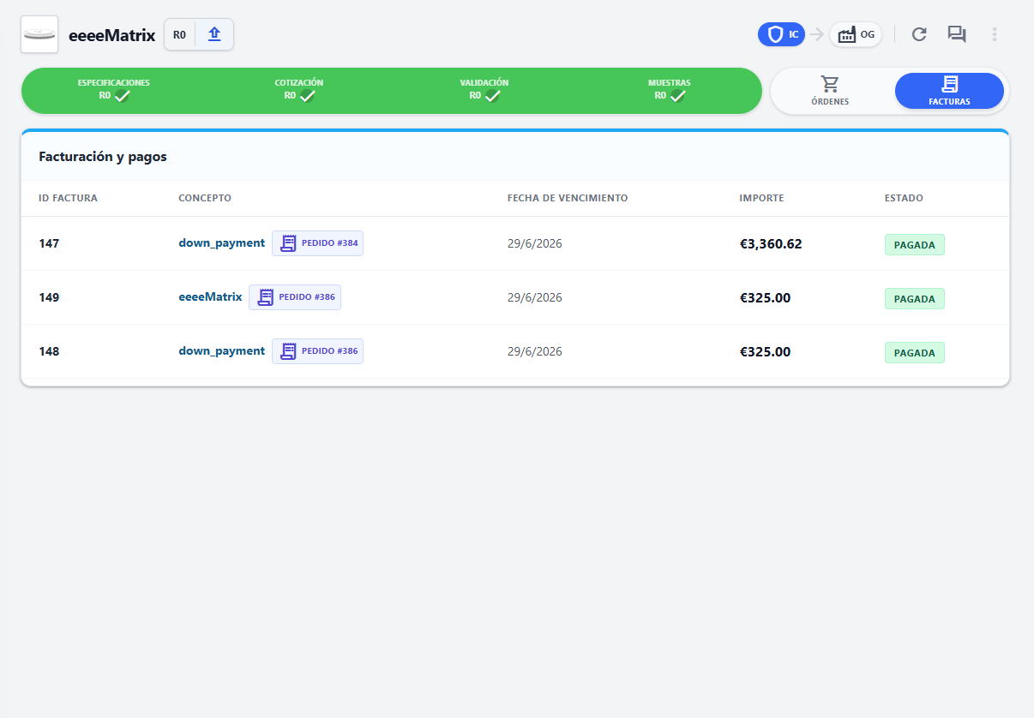Click invoice ID 148
Viewport: 1034px width, 718px height.
pos(49,351)
